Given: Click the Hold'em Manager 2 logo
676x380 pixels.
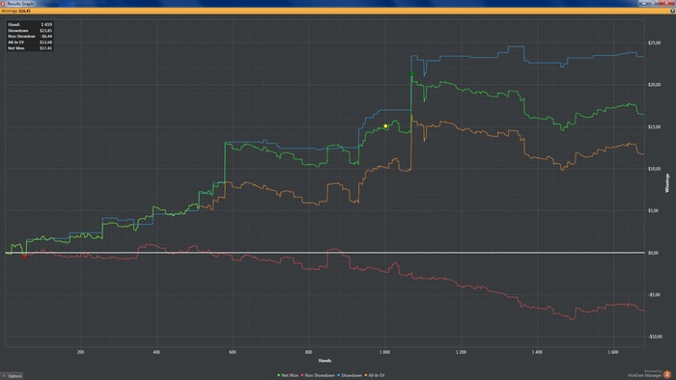Looking at the screenshot, I should (667, 374).
